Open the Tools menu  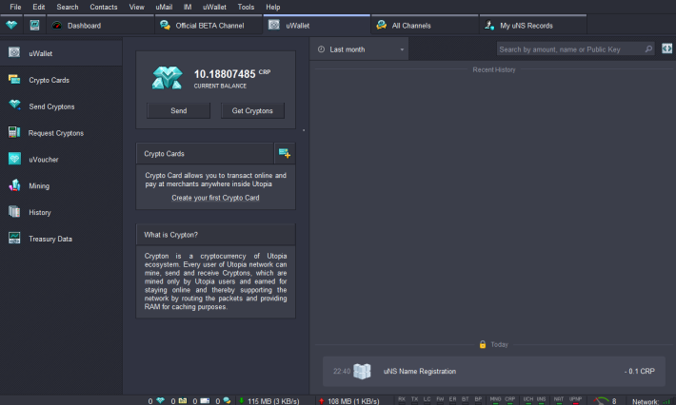coord(246,7)
